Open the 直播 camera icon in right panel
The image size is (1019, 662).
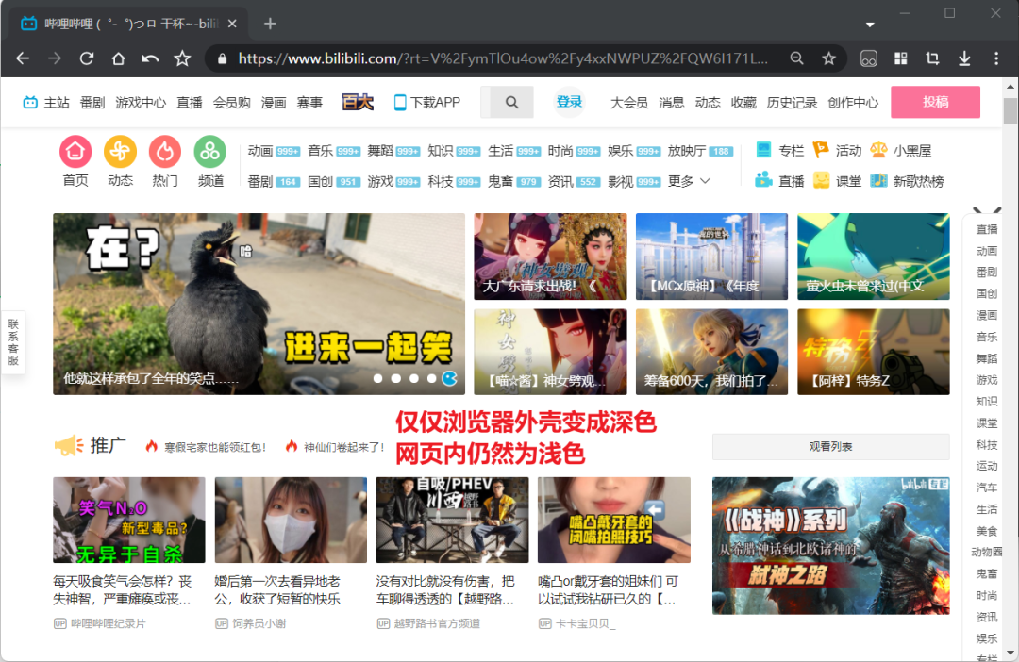[x=763, y=180]
